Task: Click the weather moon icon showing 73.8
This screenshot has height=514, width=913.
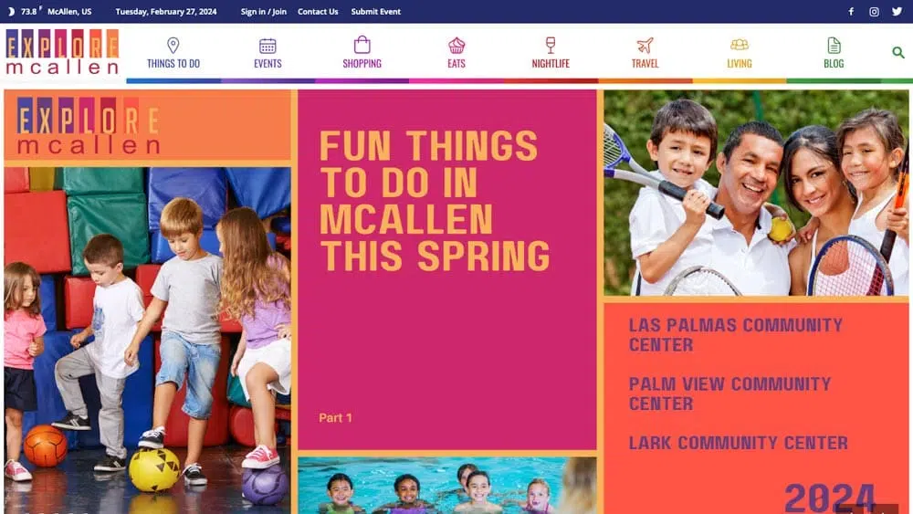Action: [x=10, y=12]
